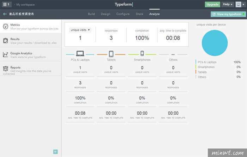Open the Results clipboard icon
The height and width of the screenshot is (157, 247).
coord(6,41)
